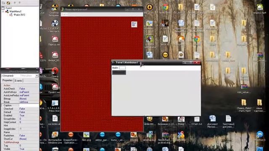Open the Отчет.txt file icon

[197, 121]
